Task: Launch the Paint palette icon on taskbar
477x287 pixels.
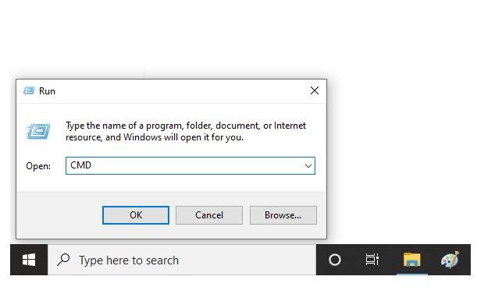Action: pos(450,260)
